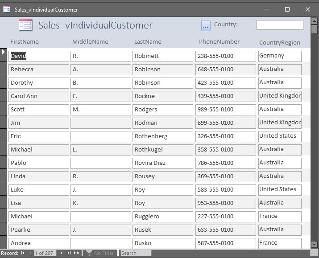
Task: Click the vertical scrollbar down arrow
Action: pyautogui.click(x=315, y=244)
